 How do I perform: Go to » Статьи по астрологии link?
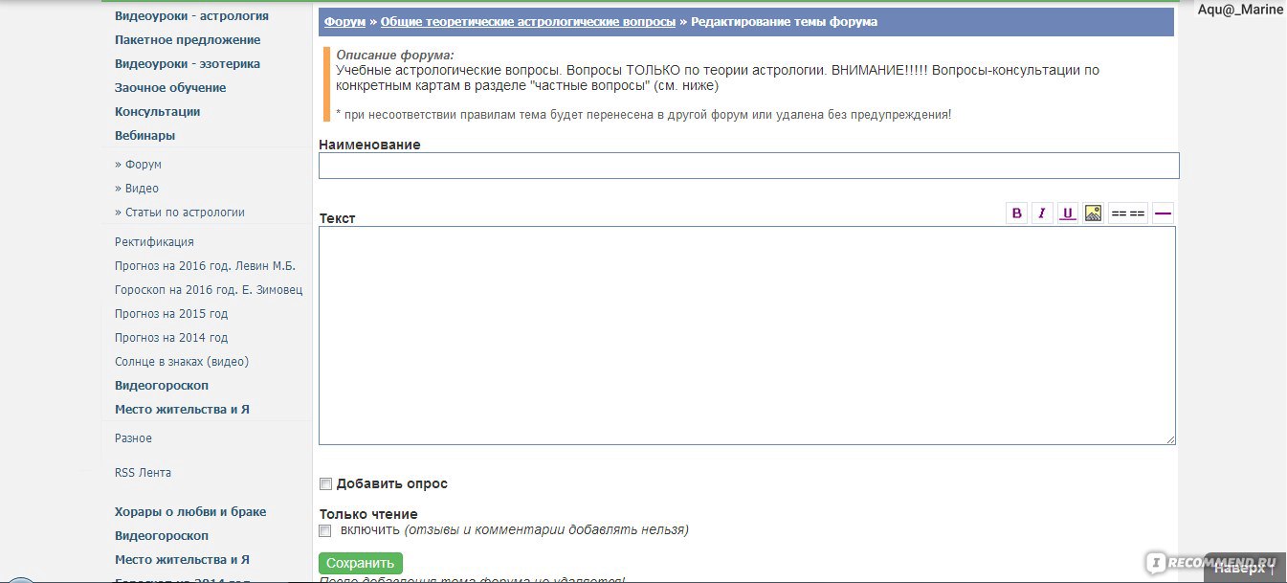(x=180, y=213)
